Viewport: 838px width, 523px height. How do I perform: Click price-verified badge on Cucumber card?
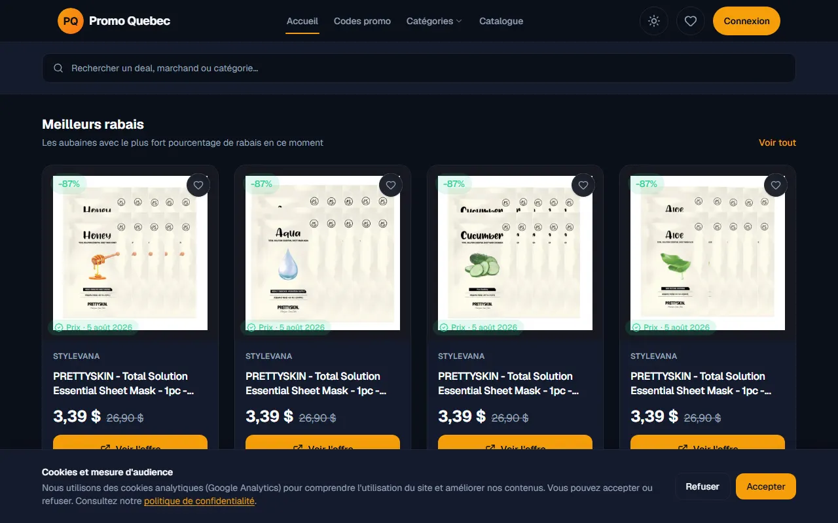[478, 328]
